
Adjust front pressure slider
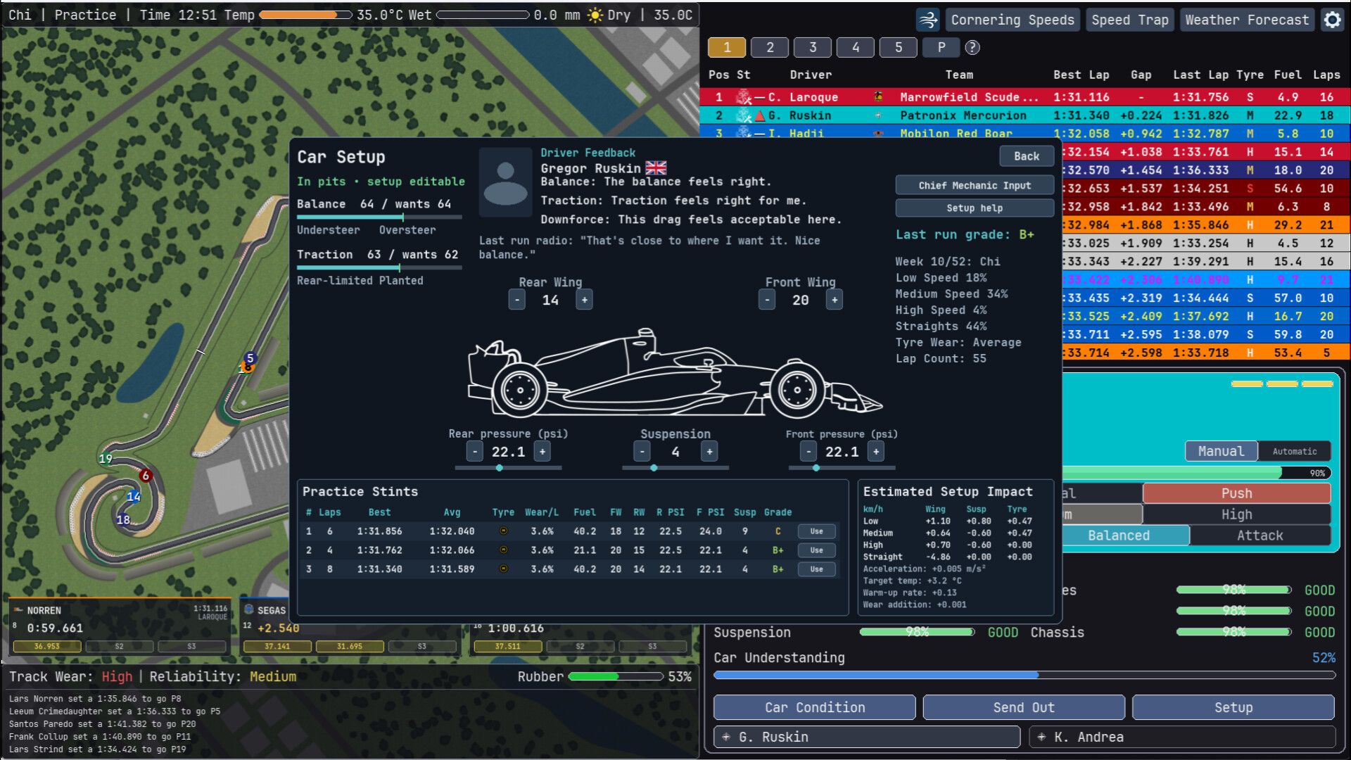842,468
